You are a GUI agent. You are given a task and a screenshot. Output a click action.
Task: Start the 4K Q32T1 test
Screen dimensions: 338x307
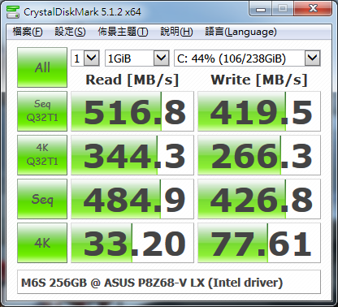[x=42, y=155]
